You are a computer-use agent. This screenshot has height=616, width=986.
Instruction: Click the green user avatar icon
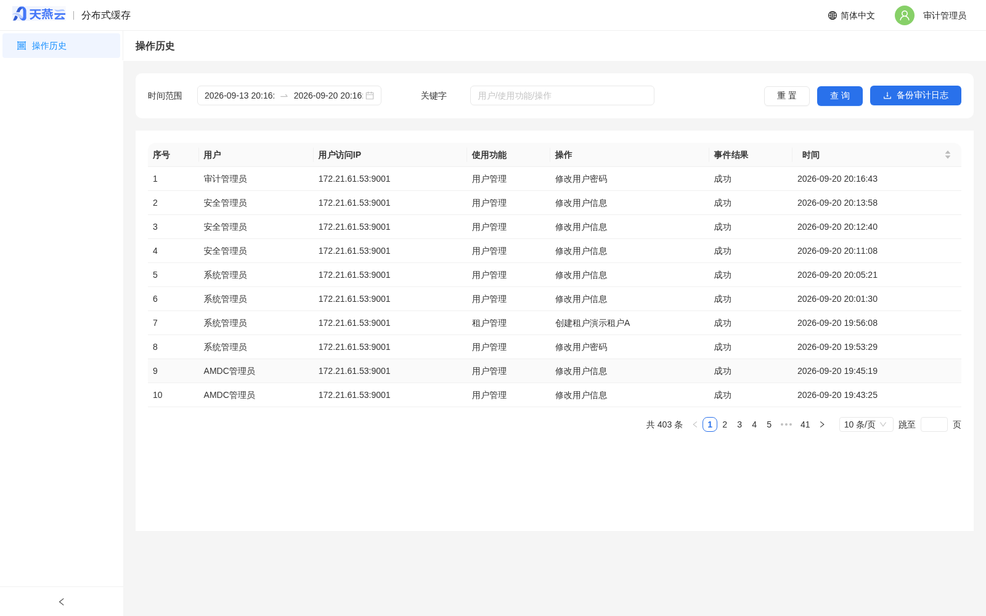pyautogui.click(x=904, y=15)
